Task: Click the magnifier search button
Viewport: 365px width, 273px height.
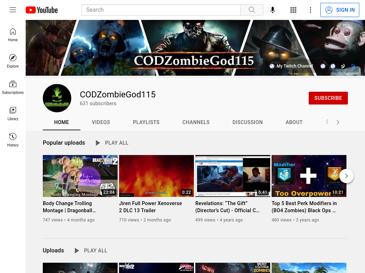Action: (252, 10)
